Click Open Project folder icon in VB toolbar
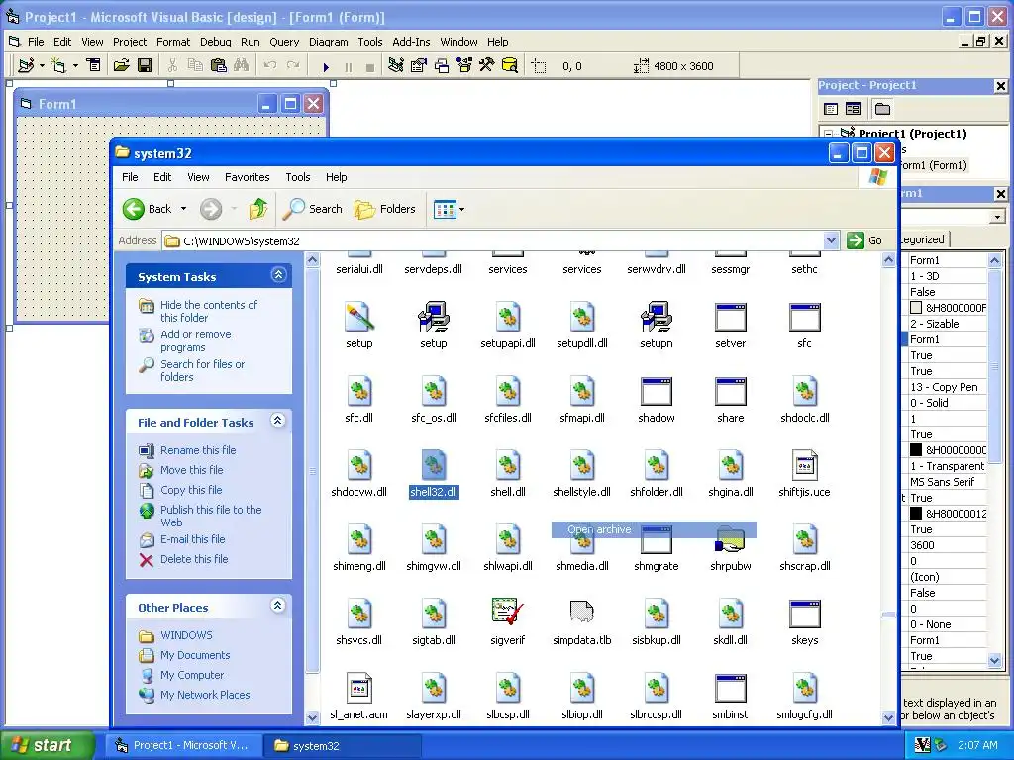The height and width of the screenshot is (760, 1014). coord(121,66)
